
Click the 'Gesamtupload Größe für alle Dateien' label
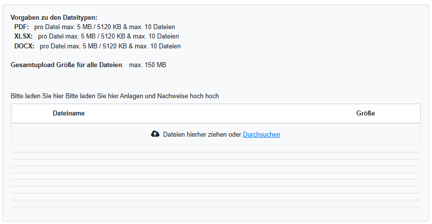[67, 65]
